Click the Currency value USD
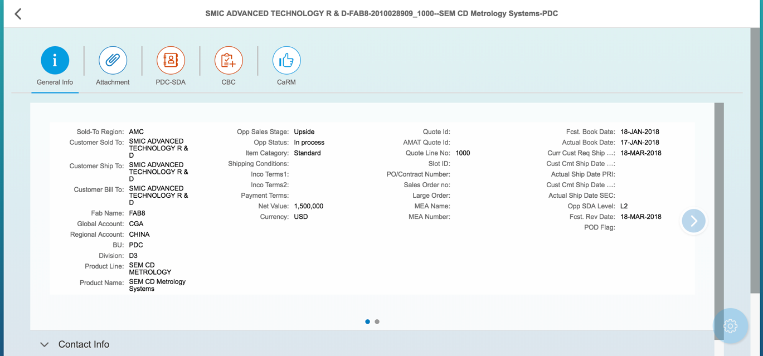 (301, 217)
